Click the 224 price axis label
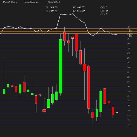 pos(129,77)
